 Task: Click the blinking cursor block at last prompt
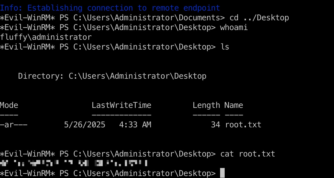pyautogui.click(x=222, y=173)
